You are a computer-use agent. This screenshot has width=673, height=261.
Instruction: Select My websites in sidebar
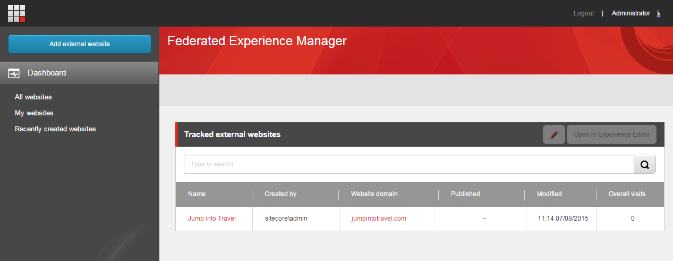34,113
